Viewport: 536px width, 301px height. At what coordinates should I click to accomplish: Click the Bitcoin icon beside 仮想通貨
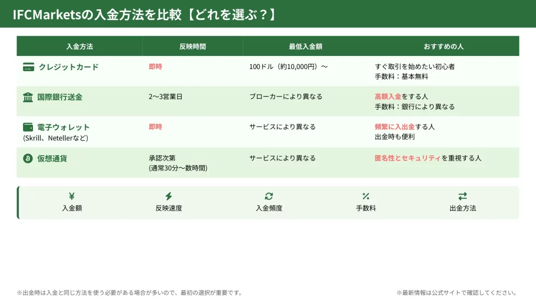tap(28, 158)
